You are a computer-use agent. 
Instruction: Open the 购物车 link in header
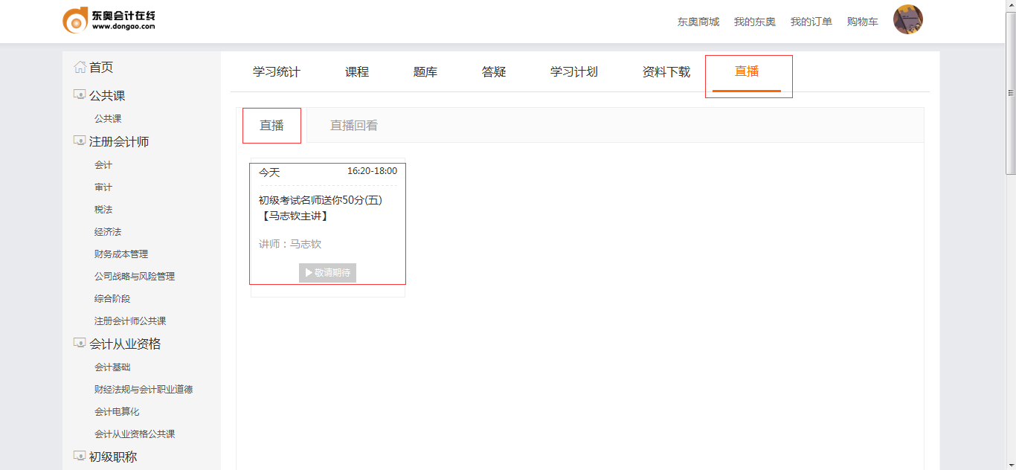point(862,22)
